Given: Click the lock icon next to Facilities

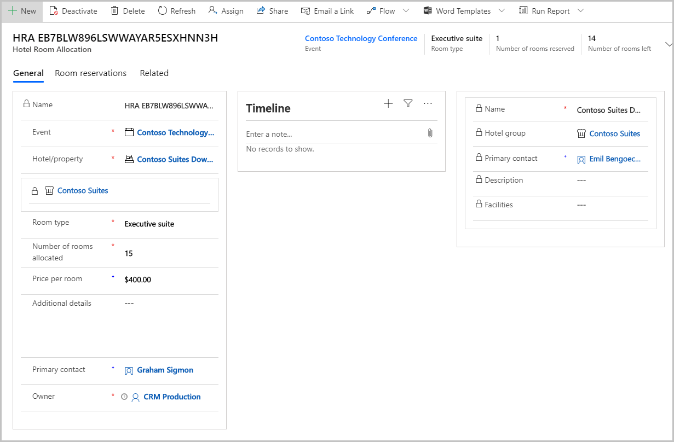Looking at the screenshot, I should coord(479,204).
